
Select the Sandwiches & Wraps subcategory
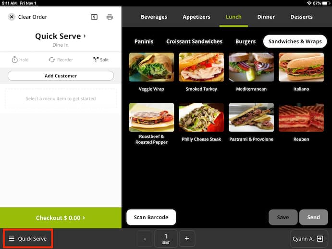click(x=295, y=41)
